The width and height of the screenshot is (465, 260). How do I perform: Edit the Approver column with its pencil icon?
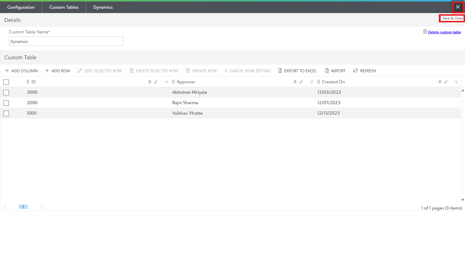[301, 82]
